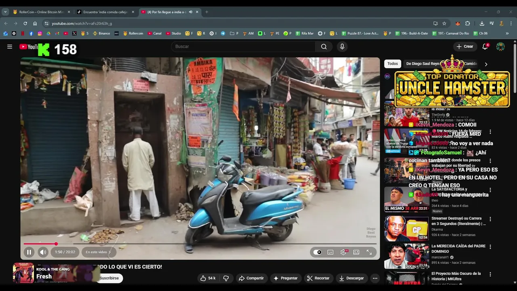
Task: Enter fullscreen mode in the player
Action: coord(369,252)
